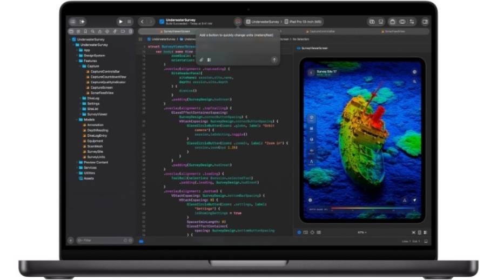Attach a file using the paperclip icon
Viewport: 497px width, 280px height.
pyautogui.click(x=202, y=59)
